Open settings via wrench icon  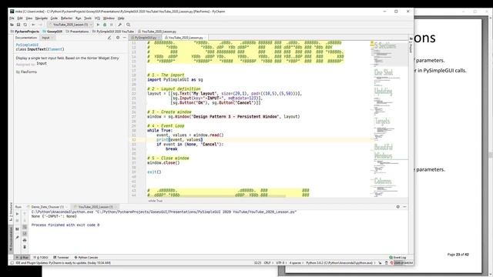pyautogui.click(x=120, y=25)
